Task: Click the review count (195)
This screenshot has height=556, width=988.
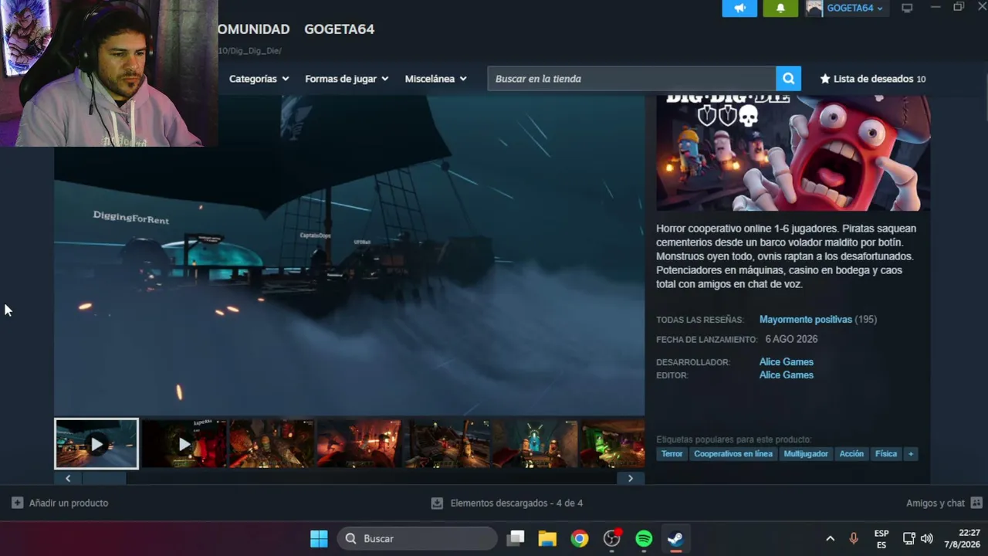Action: [866, 320]
